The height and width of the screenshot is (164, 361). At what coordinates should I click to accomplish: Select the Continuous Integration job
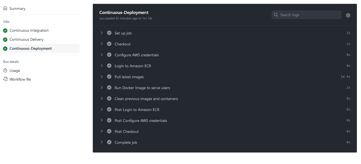tap(29, 30)
